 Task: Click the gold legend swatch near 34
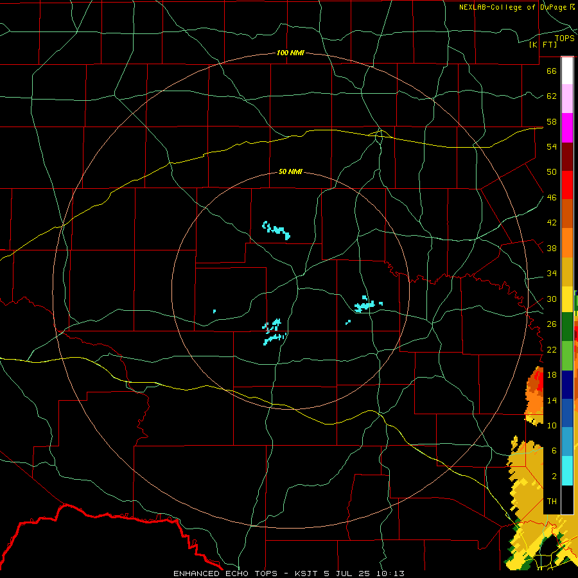click(x=567, y=272)
